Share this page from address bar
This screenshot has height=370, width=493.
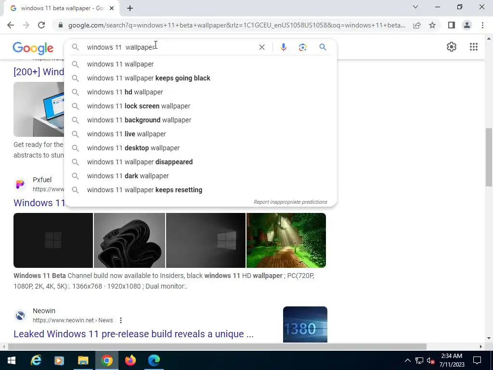point(417,25)
